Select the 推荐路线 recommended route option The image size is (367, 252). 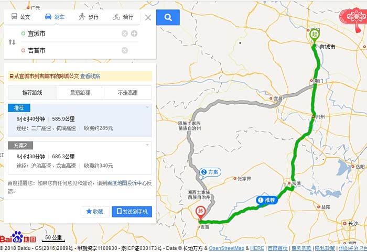click(x=32, y=93)
